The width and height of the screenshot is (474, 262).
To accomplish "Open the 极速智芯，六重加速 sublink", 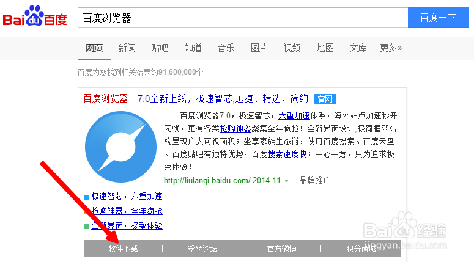I will [127, 197].
